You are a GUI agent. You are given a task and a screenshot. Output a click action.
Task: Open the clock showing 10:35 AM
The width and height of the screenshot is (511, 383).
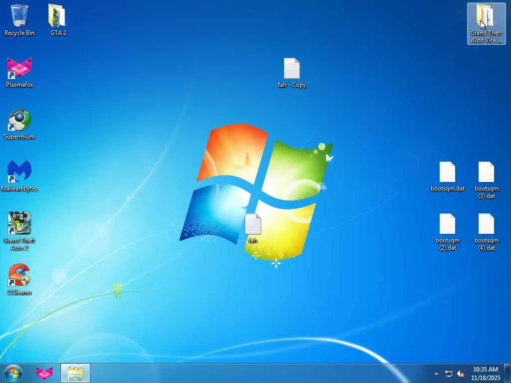485,374
